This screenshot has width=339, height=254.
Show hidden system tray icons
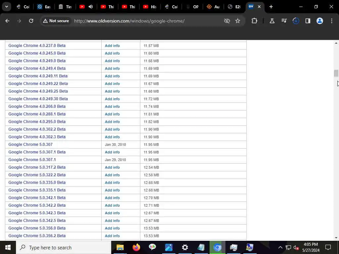(280, 247)
